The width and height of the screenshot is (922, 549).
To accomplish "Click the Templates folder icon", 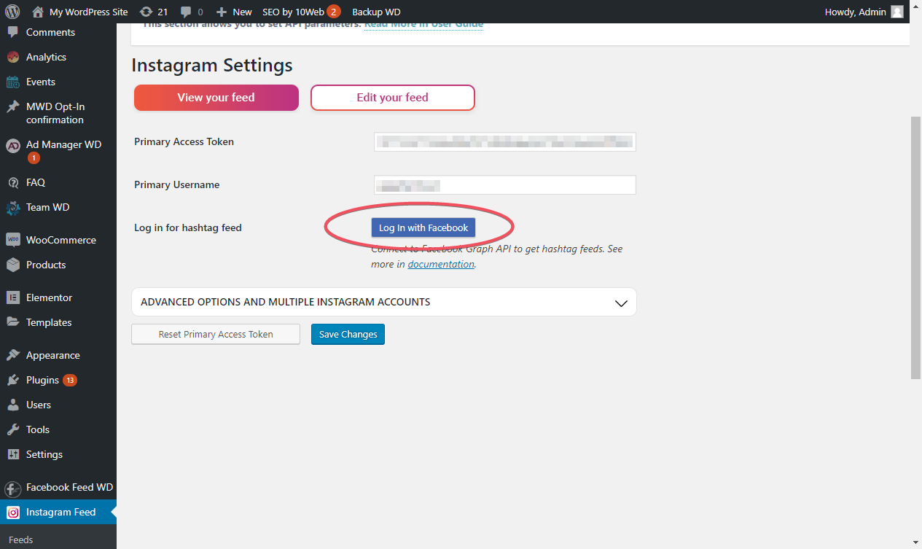I will [12, 322].
